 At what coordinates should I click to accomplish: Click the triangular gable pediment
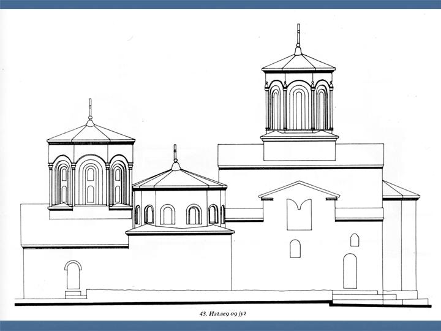coord(299,189)
